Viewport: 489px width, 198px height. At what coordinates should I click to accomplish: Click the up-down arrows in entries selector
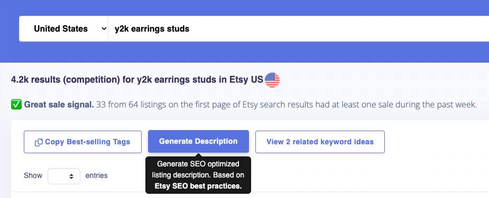tap(71, 176)
